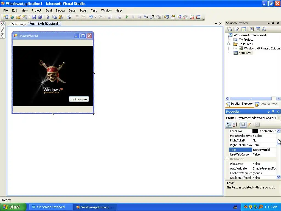
Task: Open the Debug menu
Action: [x=60, y=10]
